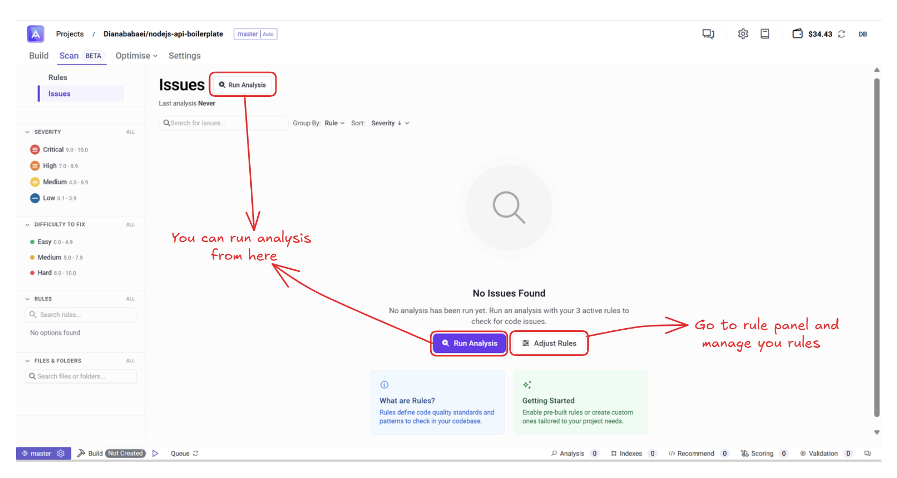Click the purple Run Analysis button
The image size is (897, 478).
469,343
